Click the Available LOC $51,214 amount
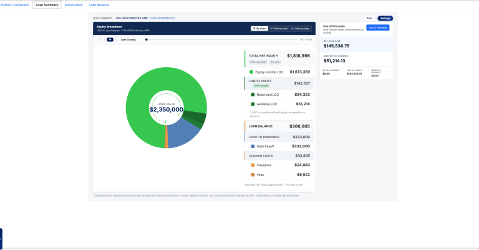Image resolution: width=479 pixels, height=250 pixels. [x=302, y=104]
